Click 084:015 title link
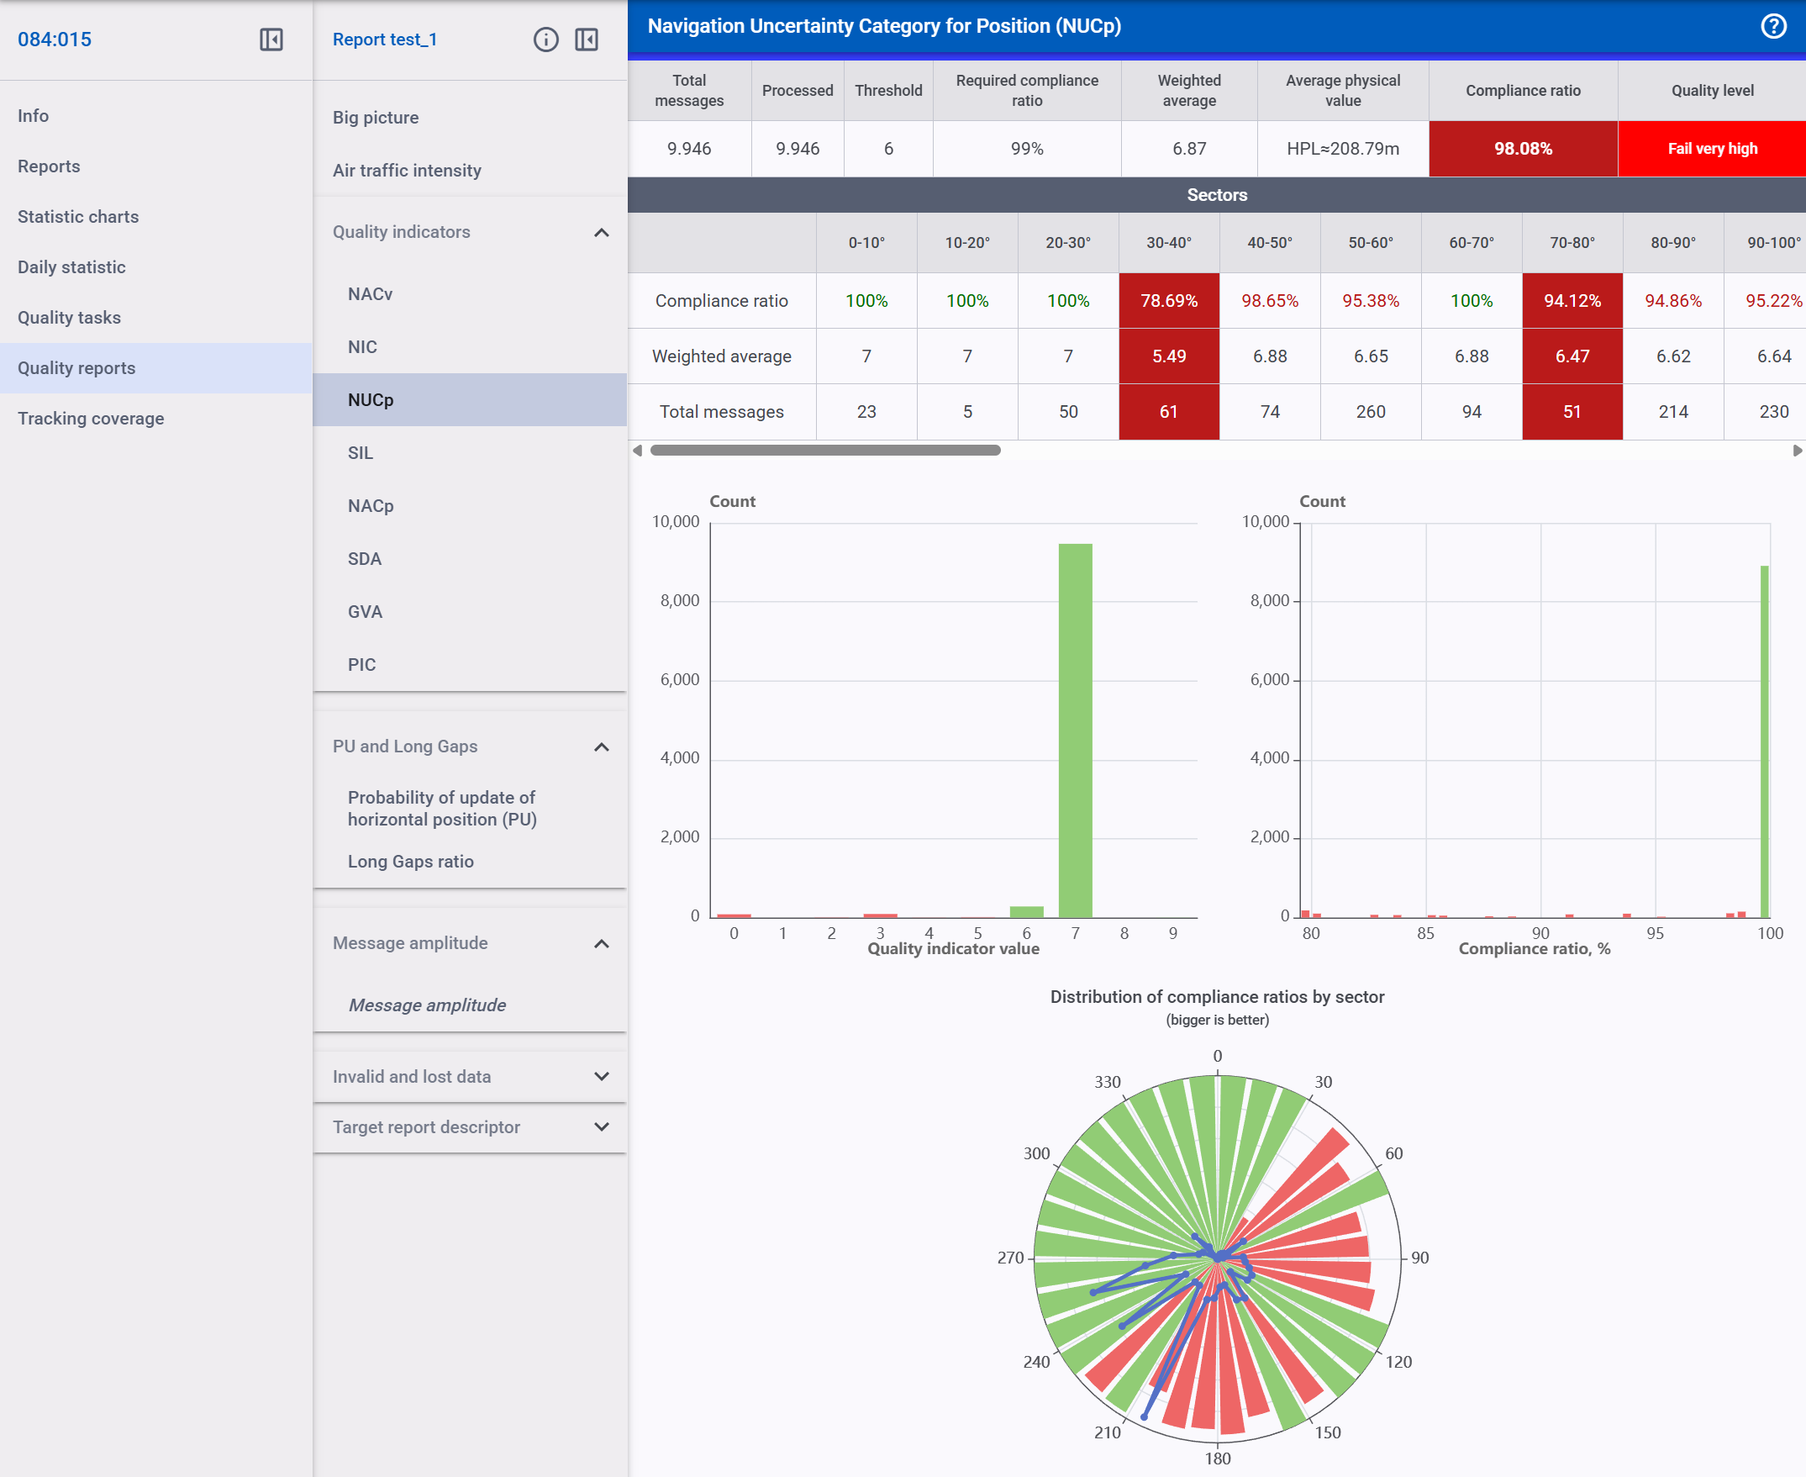 tap(55, 40)
